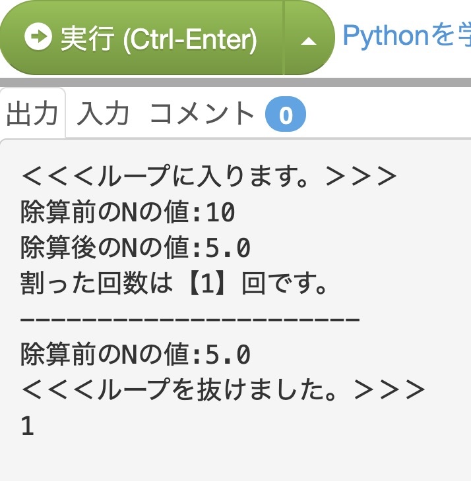Click the blue comment count badge 0
Viewport: 471px width, 481px height.
point(285,116)
